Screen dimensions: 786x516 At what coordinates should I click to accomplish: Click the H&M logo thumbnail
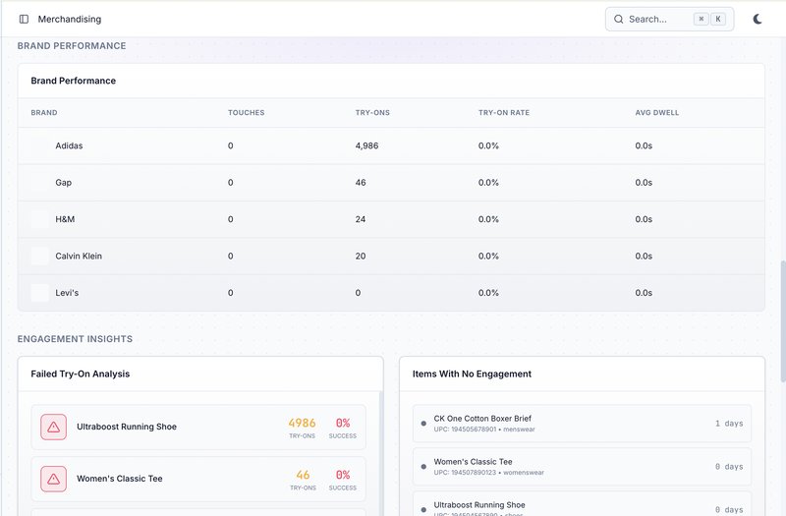[40, 219]
